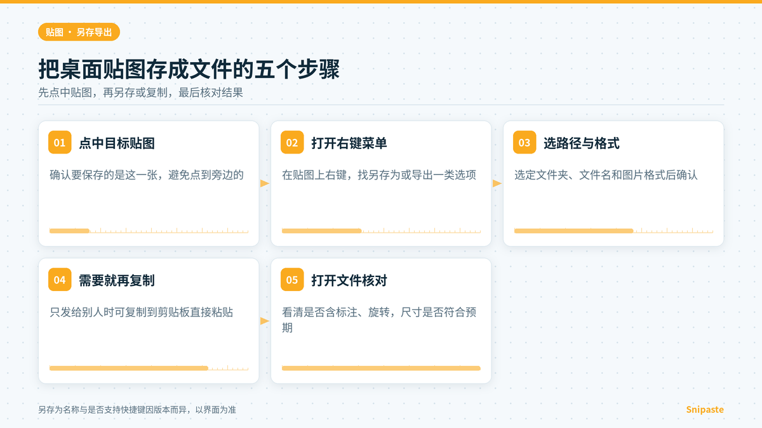Click the 贴图・另存导出 tag badge
The image size is (762, 428).
(x=79, y=32)
